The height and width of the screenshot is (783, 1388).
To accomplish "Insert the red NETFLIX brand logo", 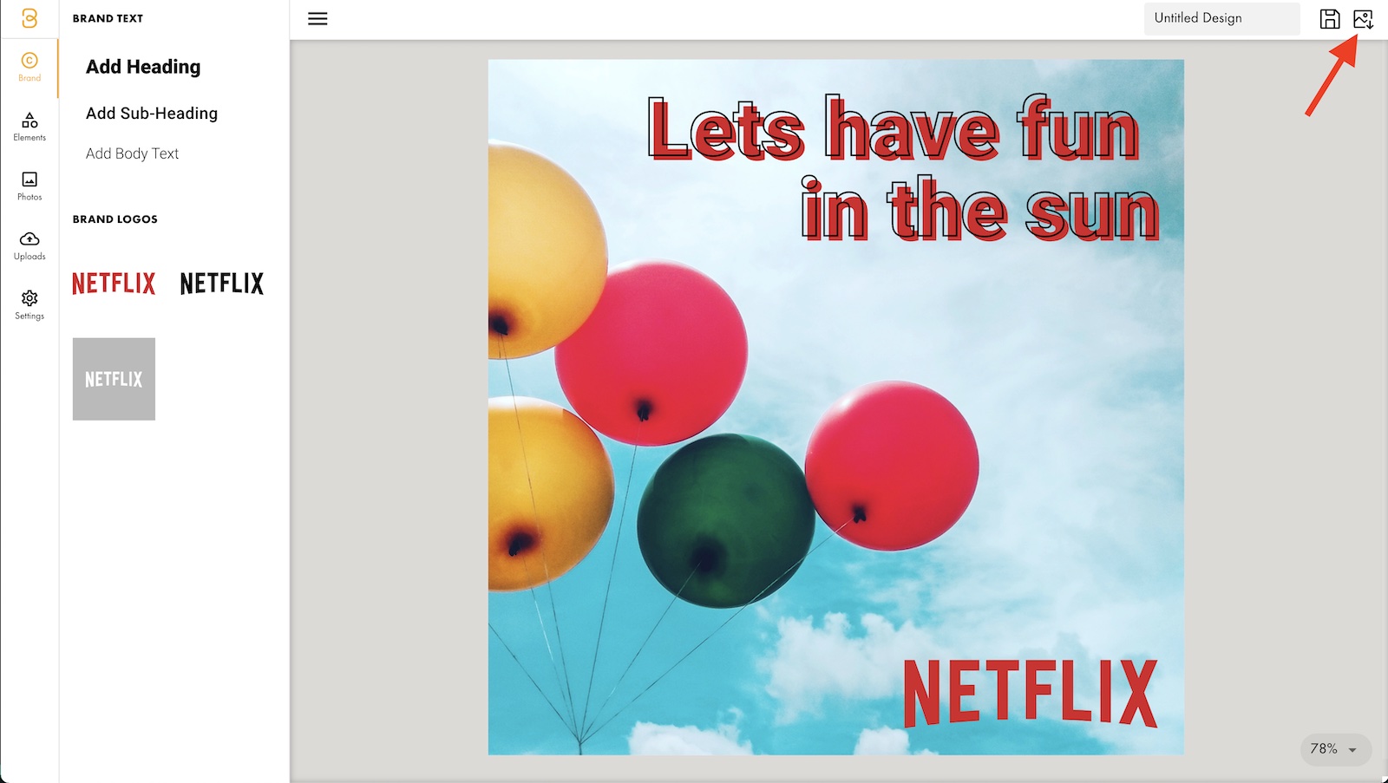I will pyautogui.click(x=114, y=284).
